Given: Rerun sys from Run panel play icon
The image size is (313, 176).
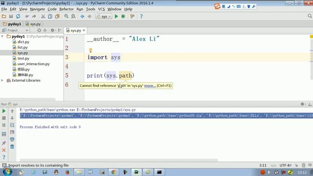Looking at the screenshot, I should coord(4,111).
